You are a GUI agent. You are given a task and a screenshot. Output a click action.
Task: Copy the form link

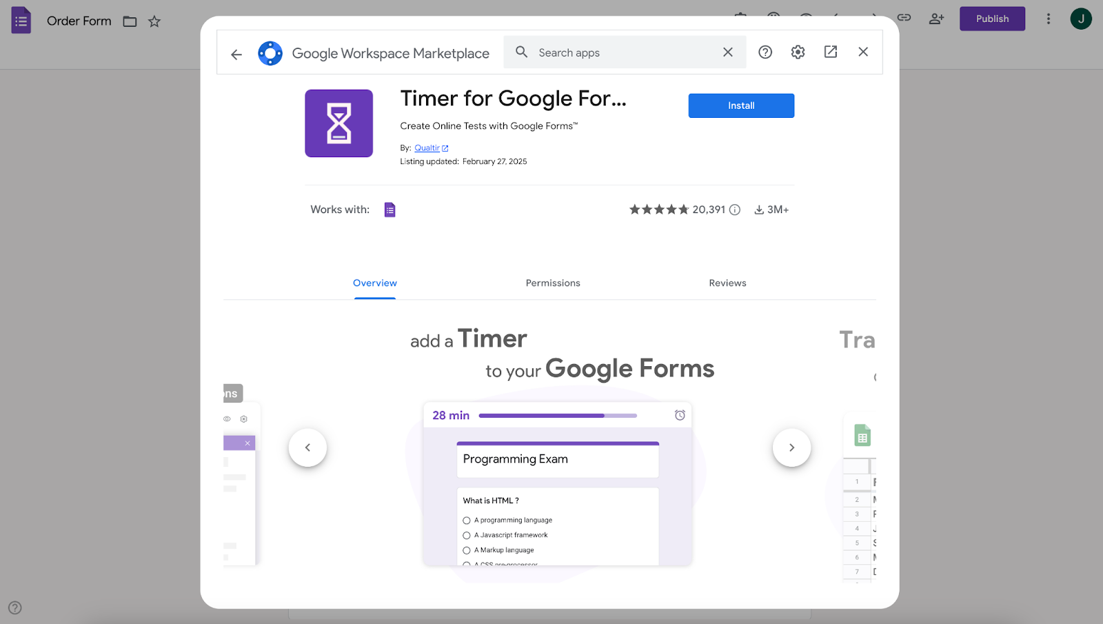(904, 18)
